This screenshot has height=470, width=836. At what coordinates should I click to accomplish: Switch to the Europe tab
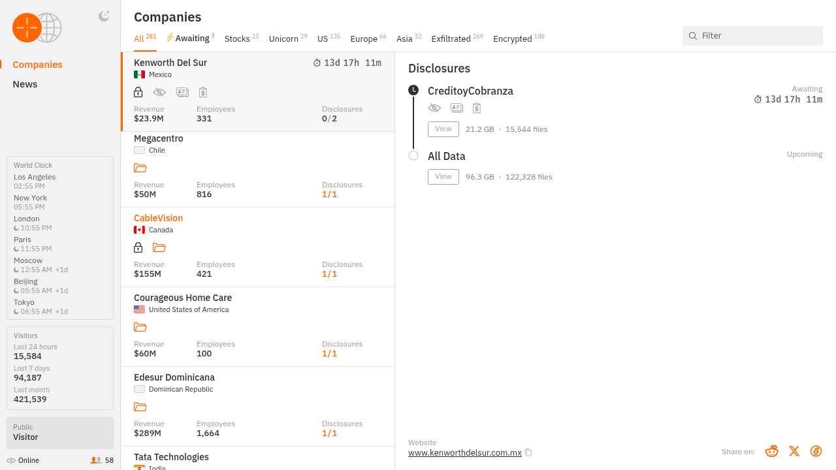(368, 39)
